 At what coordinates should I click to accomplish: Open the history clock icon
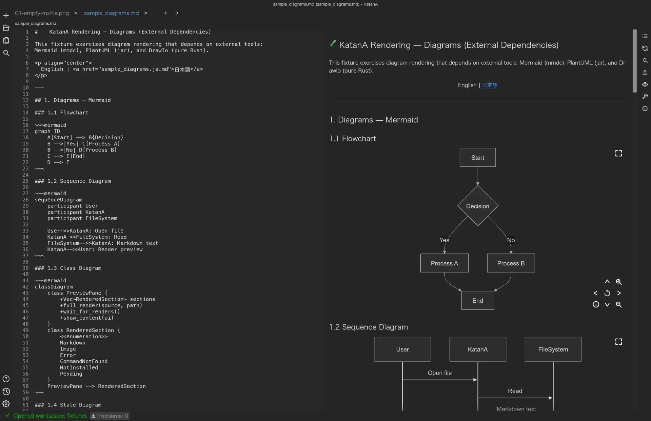point(6,392)
